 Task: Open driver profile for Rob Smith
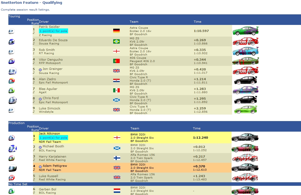tap(47, 50)
